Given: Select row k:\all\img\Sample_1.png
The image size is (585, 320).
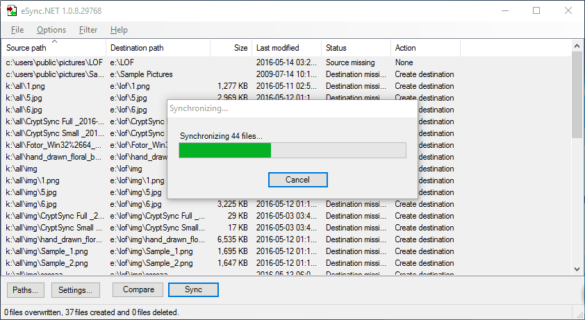Looking at the screenshot, I should [x=47, y=251].
